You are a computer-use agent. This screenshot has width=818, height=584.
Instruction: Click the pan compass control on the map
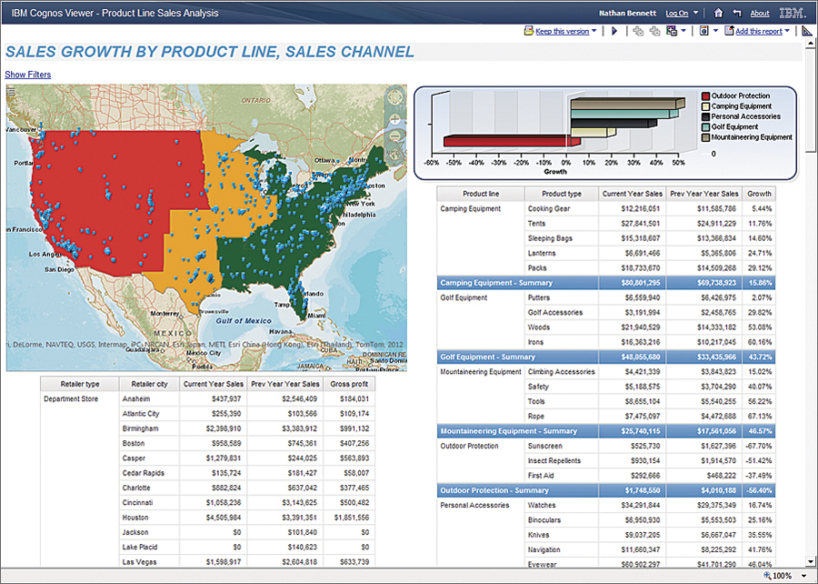(x=394, y=98)
